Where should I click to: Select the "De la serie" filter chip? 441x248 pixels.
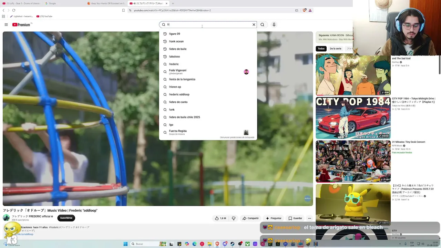[x=336, y=49]
